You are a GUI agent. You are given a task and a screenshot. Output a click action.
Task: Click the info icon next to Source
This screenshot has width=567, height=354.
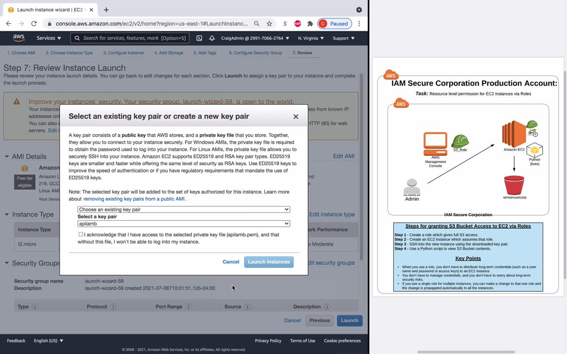coord(248,307)
